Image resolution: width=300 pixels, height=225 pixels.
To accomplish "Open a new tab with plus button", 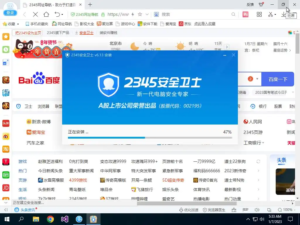I will pyautogui.click(x=90, y=5).
